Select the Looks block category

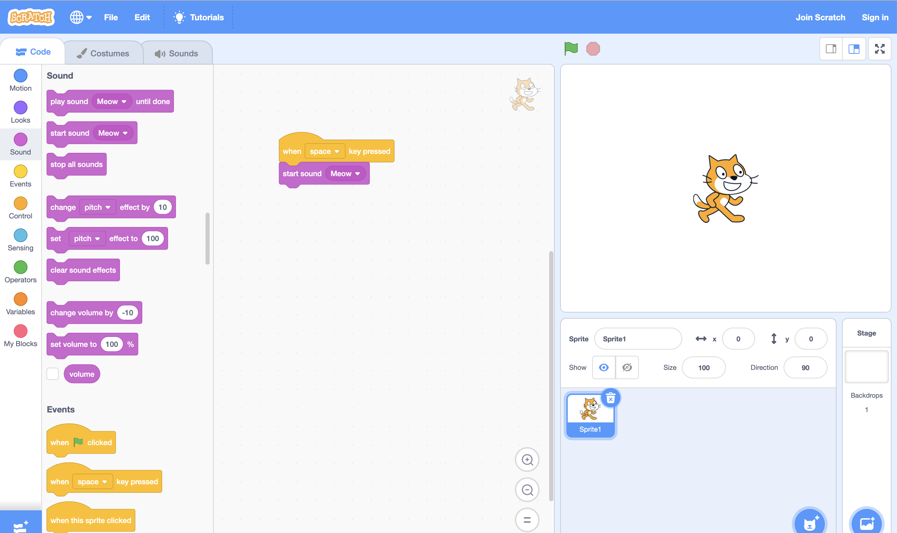pos(21,112)
